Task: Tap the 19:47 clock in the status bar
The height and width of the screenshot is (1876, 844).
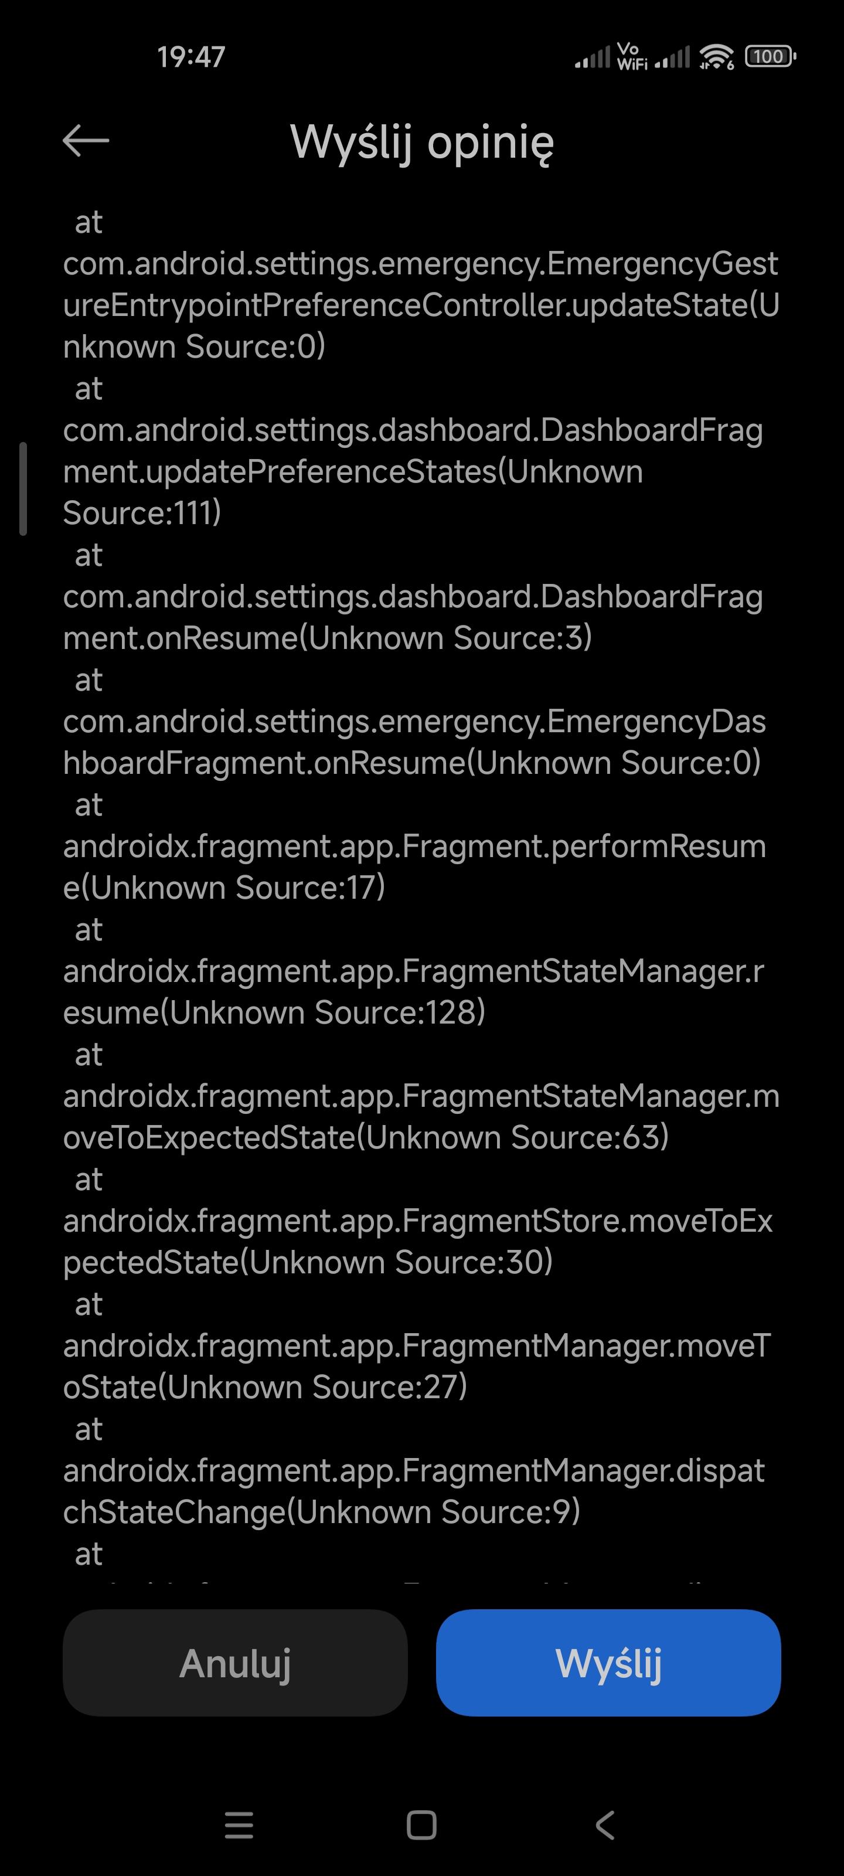Action: click(x=191, y=57)
